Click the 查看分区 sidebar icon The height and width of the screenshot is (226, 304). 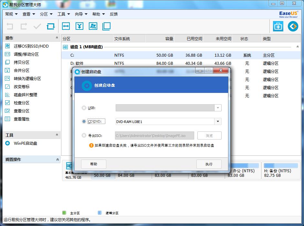tap(7, 111)
